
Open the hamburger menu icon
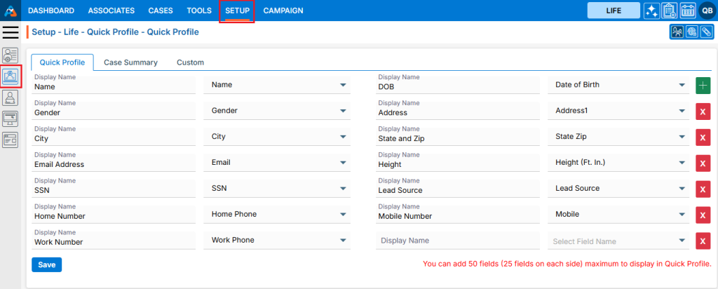tap(11, 32)
